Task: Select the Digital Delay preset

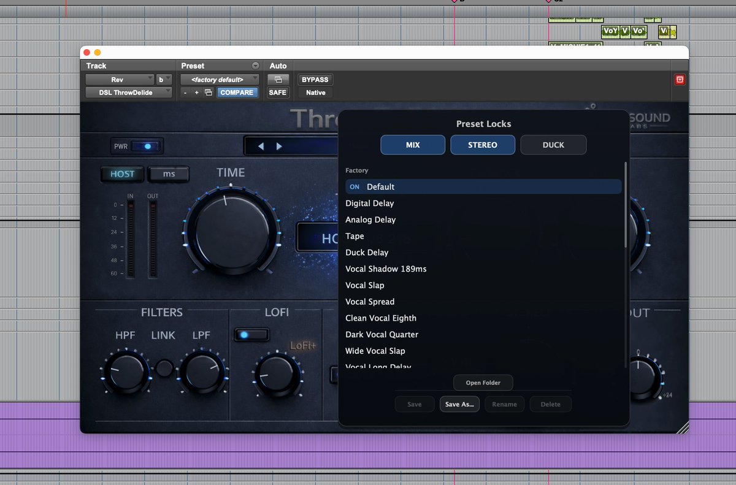Action: (483, 203)
